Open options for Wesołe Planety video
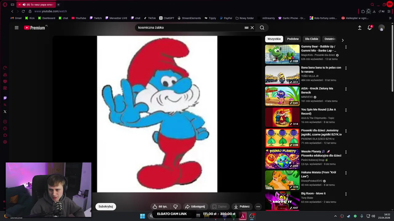The width and height of the screenshot is (394, 221). pyautogui.click(x=346, y=152)
